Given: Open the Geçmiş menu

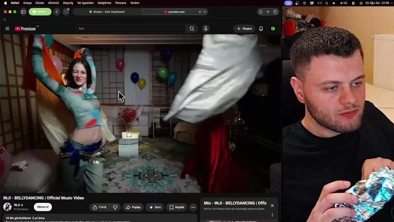Looking at the screenshot, I should click(x=68, y=3).
